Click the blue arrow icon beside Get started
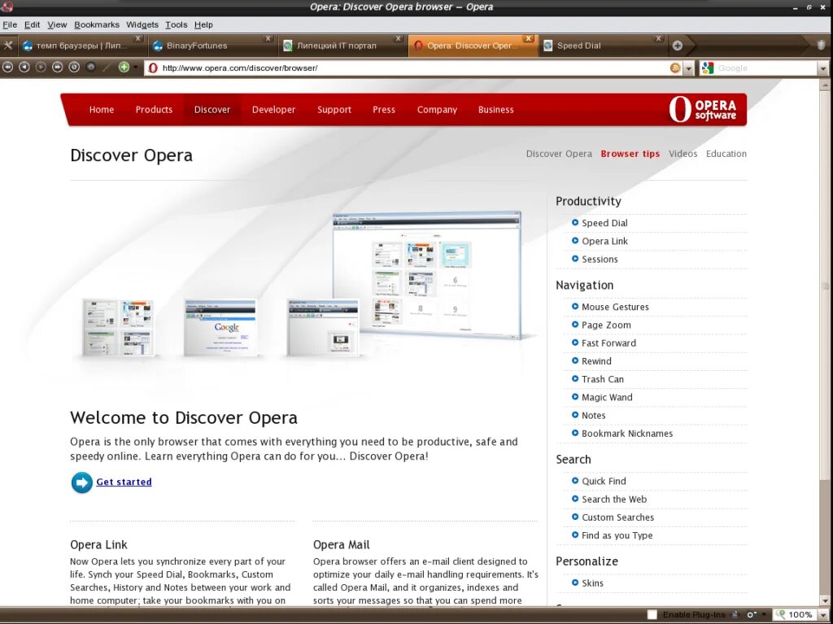 point(82,482)
